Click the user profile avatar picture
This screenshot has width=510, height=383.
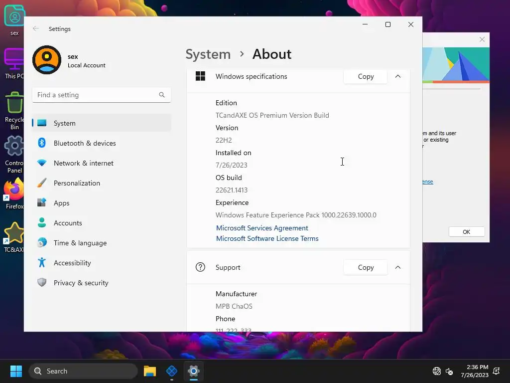click(x=47, y=60)
